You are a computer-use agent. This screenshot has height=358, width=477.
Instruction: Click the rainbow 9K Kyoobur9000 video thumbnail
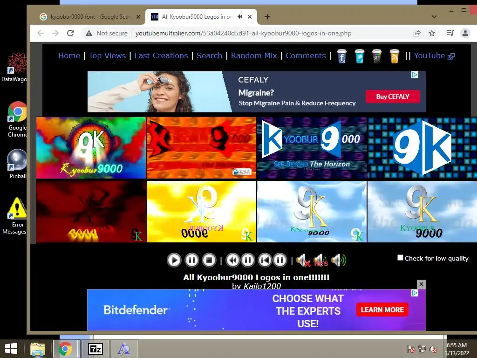91,148
